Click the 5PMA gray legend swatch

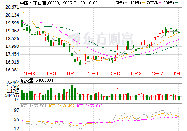(126, 3)
